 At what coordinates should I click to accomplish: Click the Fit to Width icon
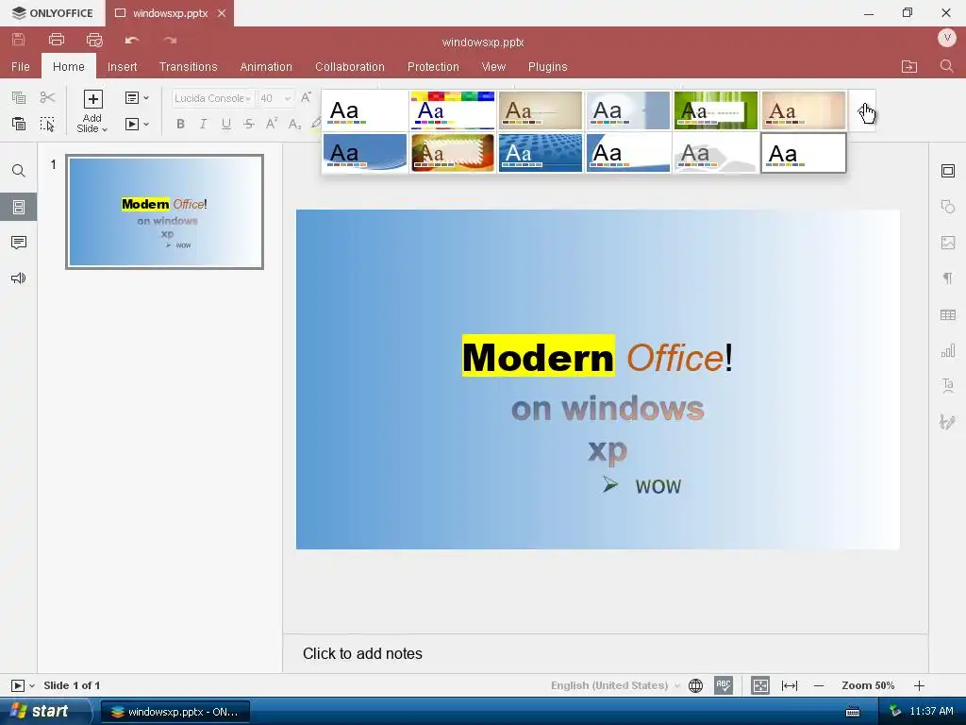point(790,685)
